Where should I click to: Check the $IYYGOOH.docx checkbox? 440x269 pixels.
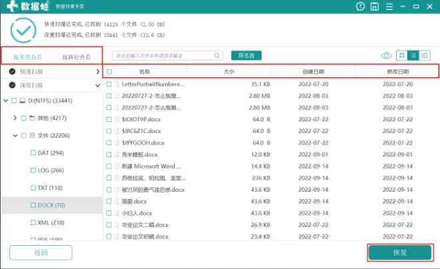tap(109, 142)
